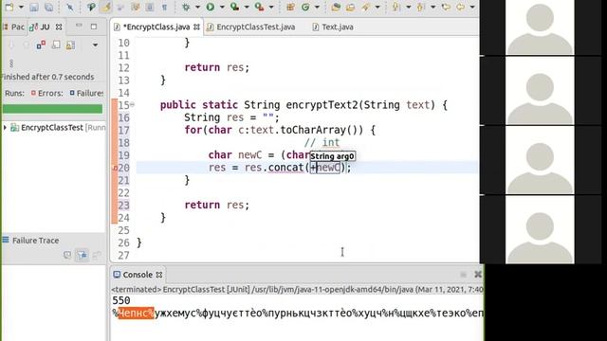Click the Run External Tools icon

pyautogui.click(x=259, y=7)
